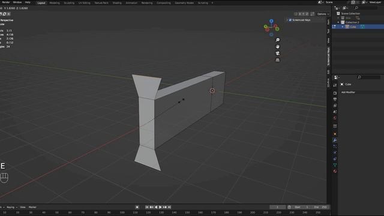Open Object Constraint properties icon
This screenshot has width=384, height=216.
point(335,158)
